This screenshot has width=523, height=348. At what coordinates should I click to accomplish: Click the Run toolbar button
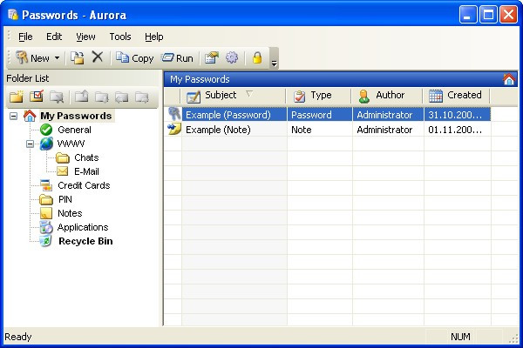tap(178, 58)
